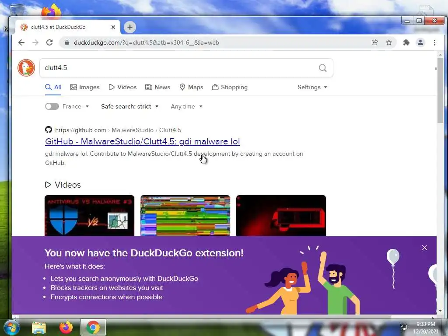Open the Windows Start orb

click(x=11, y=327)
